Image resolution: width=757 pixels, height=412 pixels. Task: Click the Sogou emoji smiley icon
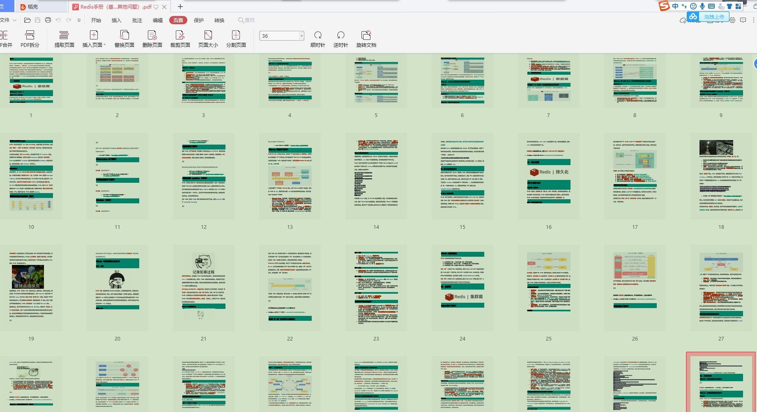point(693,6)
